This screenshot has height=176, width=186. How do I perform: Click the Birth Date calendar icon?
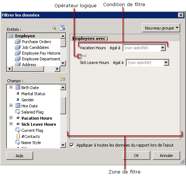pos(18,87)
